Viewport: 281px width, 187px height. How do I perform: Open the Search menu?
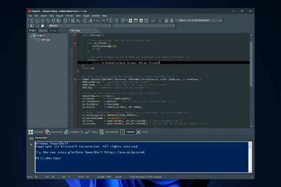coord(44,16)
